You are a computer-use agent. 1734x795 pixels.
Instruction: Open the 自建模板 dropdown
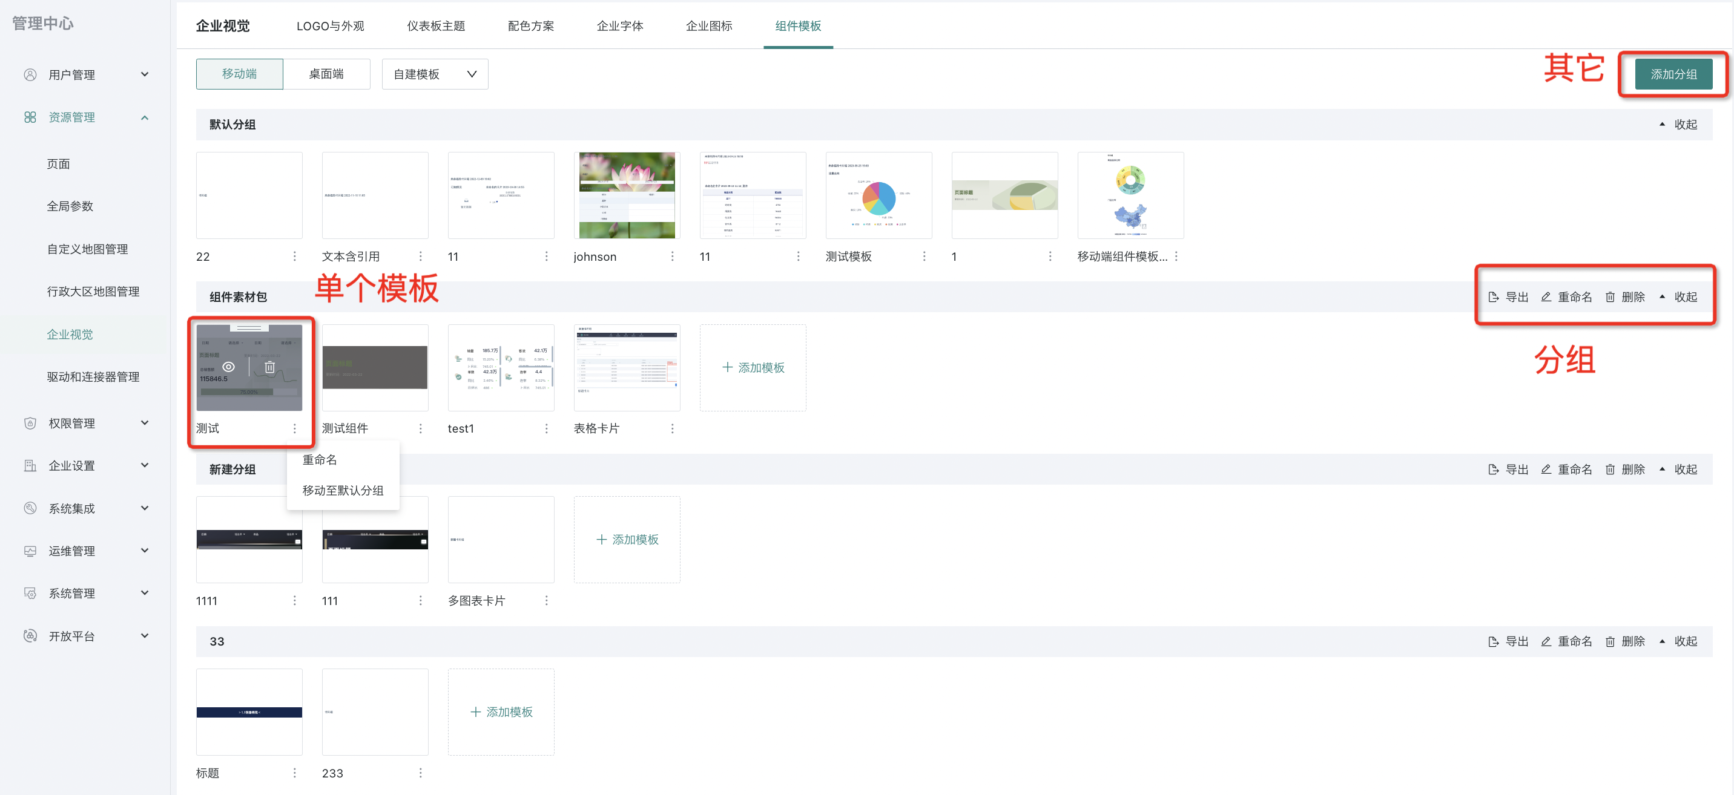[x=435, y=74]
